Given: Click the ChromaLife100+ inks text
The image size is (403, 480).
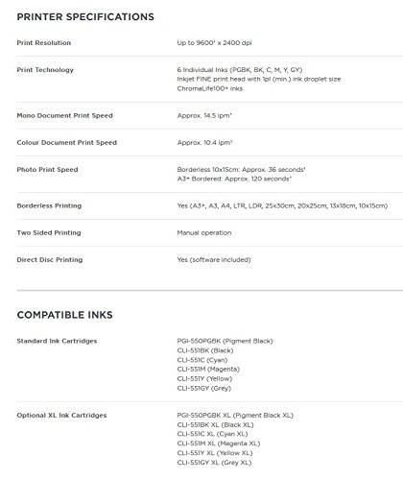Looking at the screenshot, I should pos(210,88).
